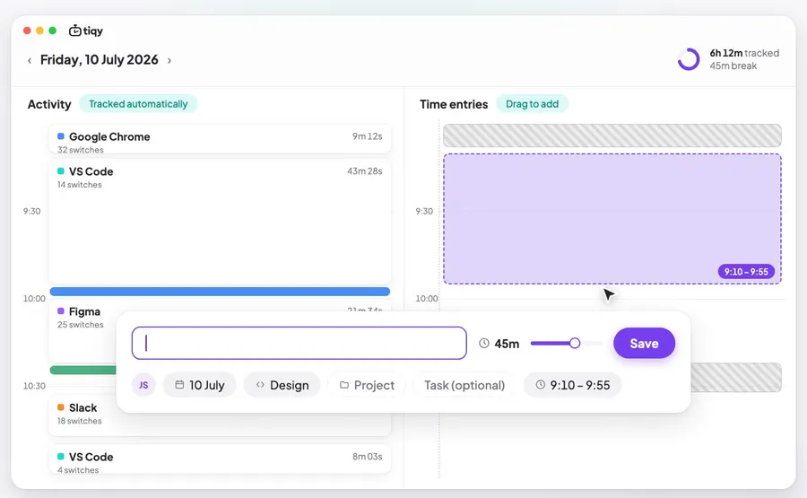Open the Project selector
The image size is (807, 498).
click(x=367, y=385)
